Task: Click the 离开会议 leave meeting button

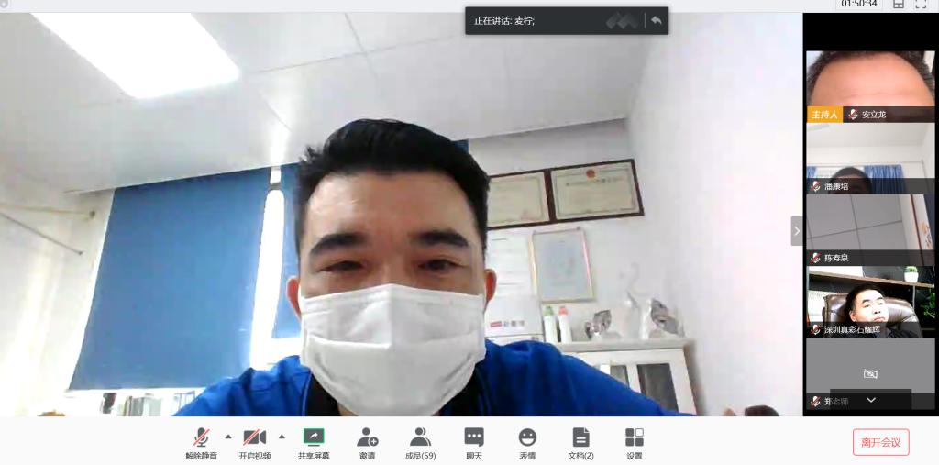Action: (880, 442)
